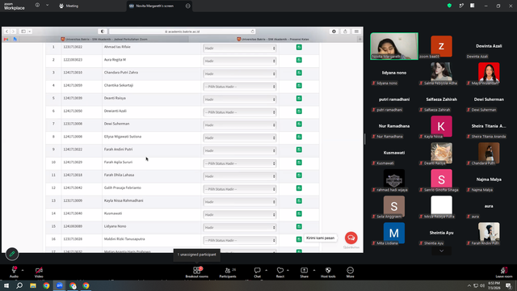Click green save icon for Farah Andini Putri
Image resolution: width=517 pixels, height=291 pixels.
[299, 150]
